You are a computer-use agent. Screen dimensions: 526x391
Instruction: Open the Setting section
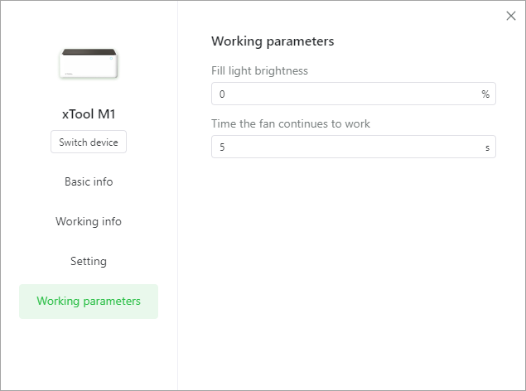pos(89,261)
